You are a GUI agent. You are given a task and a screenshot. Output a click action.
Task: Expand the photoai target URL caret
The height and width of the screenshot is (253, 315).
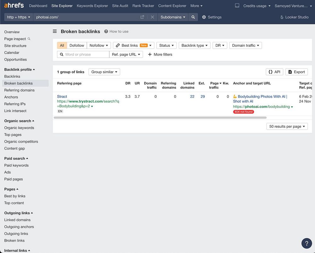pos(292,107)
